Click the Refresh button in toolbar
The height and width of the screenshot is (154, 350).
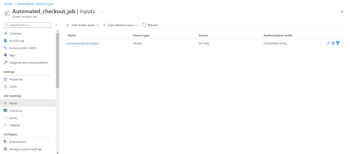click(x=150, y=25)
